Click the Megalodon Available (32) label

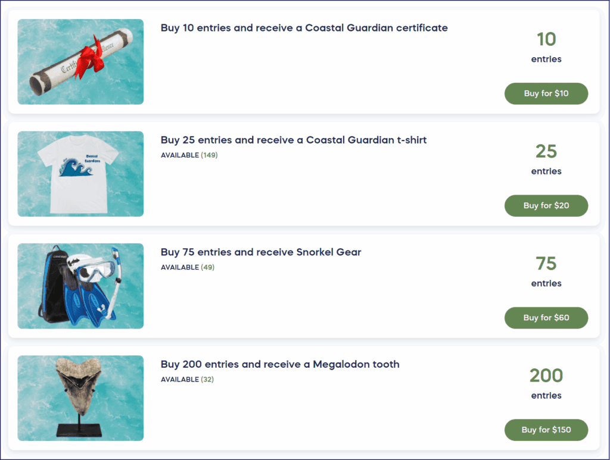[x=188, y=379]
